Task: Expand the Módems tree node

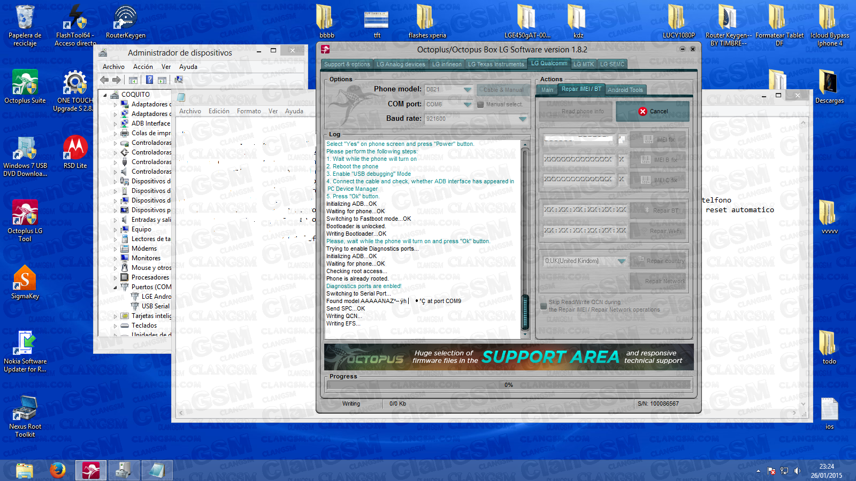Action: click(x=115, y=249)
